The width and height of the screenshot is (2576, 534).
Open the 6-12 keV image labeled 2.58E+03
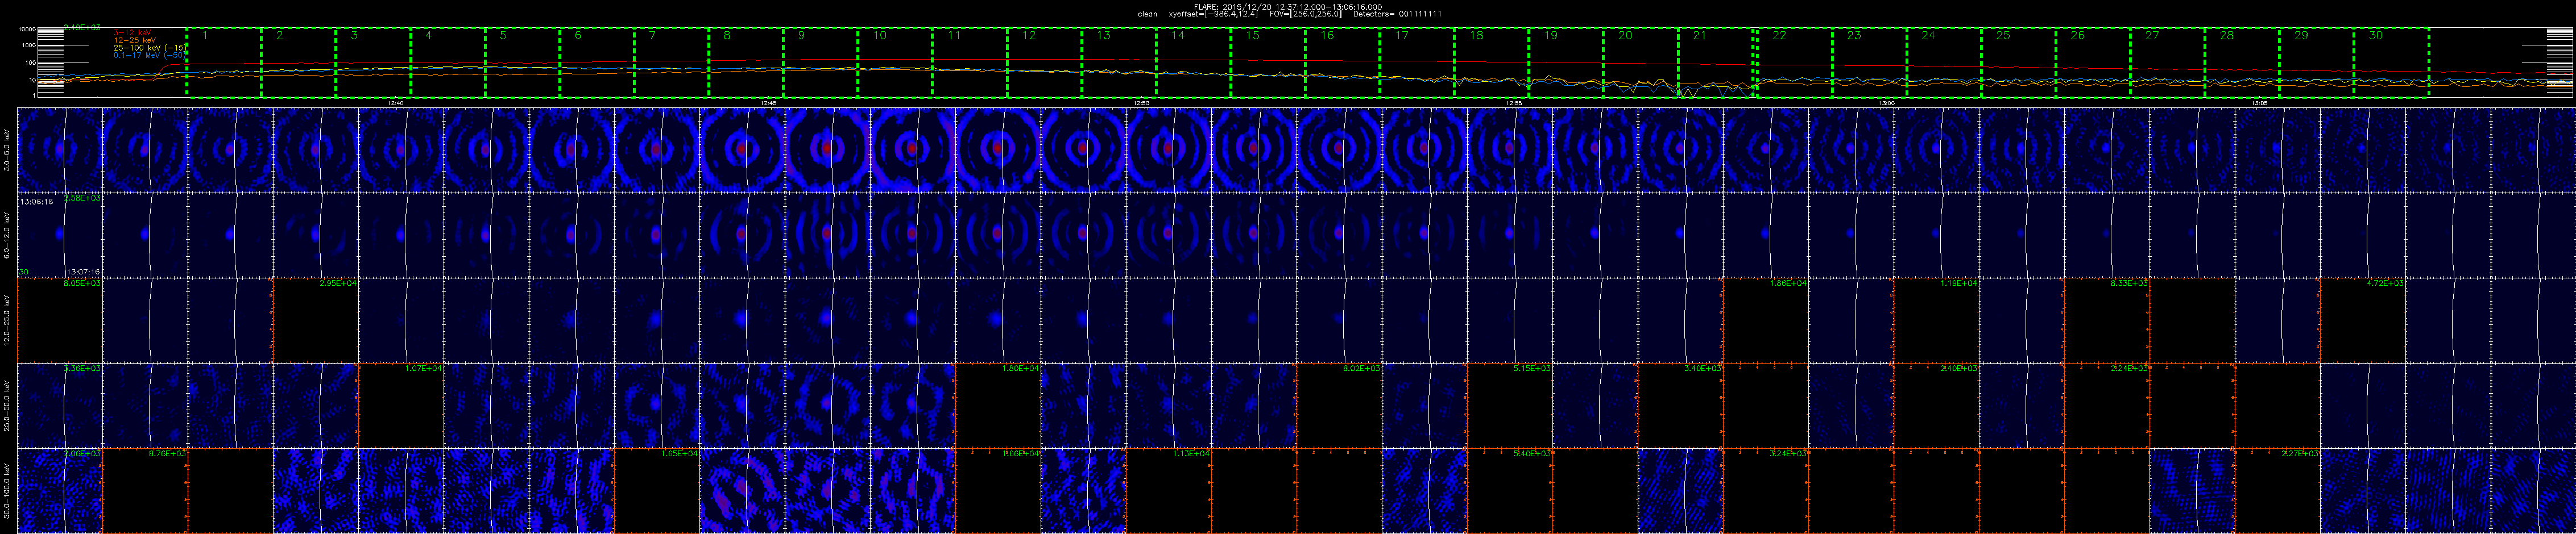[x=60, y=235]
